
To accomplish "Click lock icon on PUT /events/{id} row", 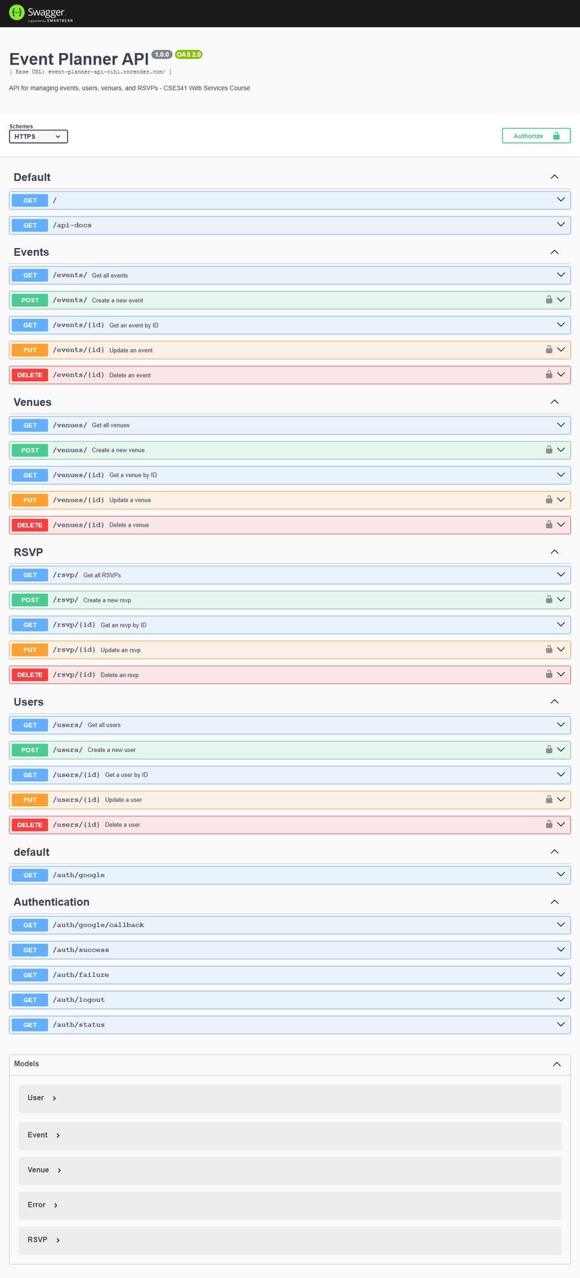I will [549, 350].
